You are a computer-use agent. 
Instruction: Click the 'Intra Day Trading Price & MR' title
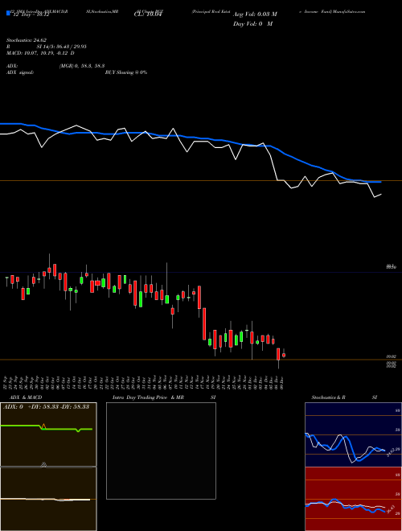point(148,397)
